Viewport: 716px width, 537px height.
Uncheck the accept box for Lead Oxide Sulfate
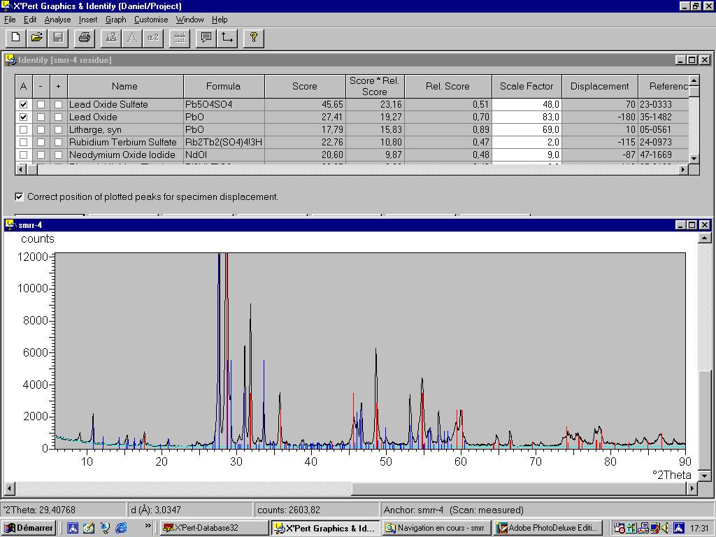click(24, 105)
